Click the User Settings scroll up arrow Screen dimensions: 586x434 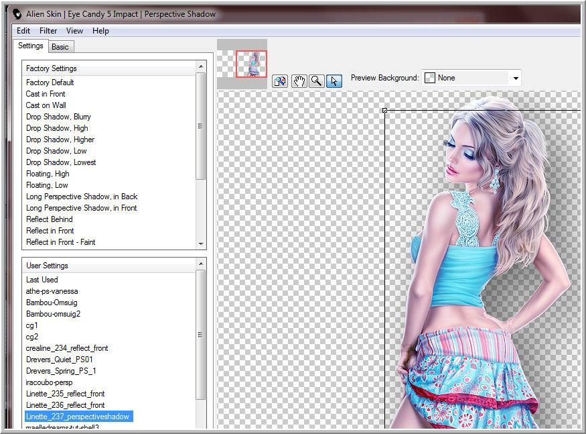[x=201, y=264]
